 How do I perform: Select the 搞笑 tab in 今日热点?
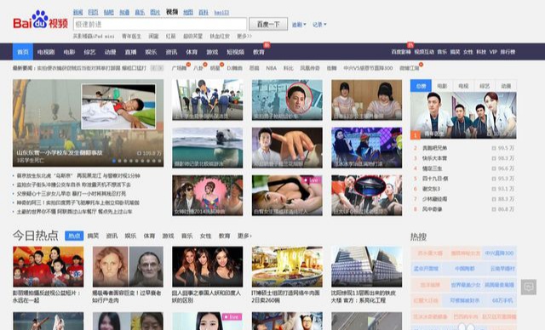pyautogui.click(x=93, y=236)
